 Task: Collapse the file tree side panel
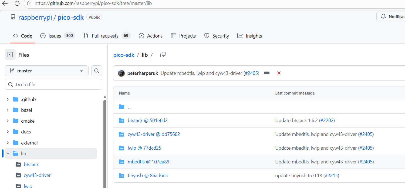pyautogui.click(x=10, y=55)
